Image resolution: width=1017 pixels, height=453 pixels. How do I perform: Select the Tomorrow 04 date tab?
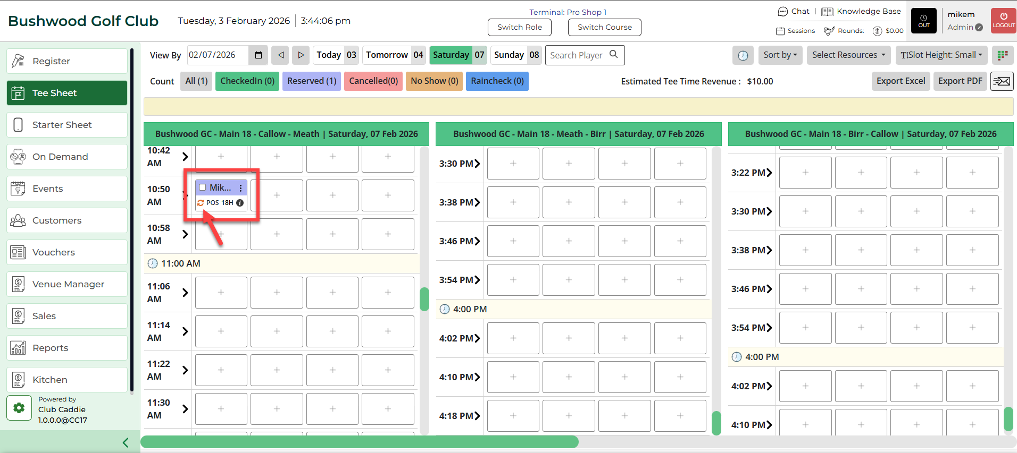[x=394, y=55]
